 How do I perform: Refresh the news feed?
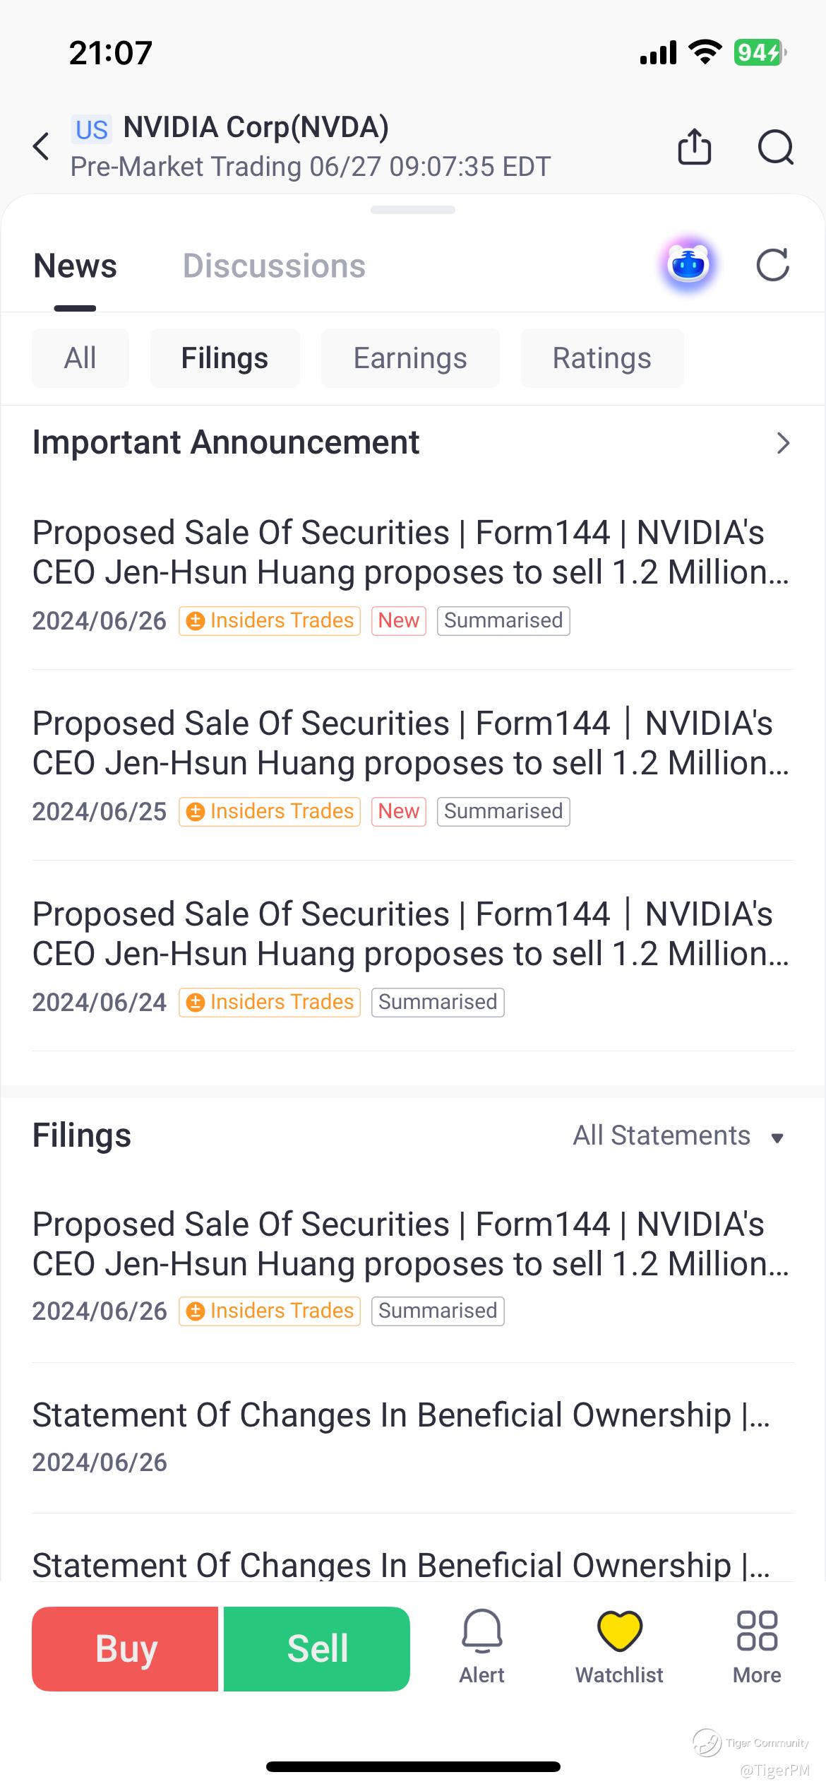click(x=772, y=266)
